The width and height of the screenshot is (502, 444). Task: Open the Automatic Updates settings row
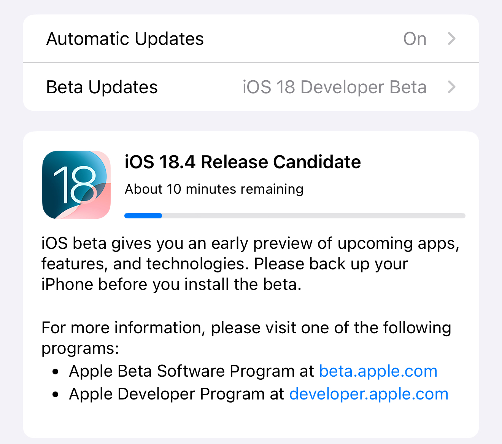coord(125,39)
